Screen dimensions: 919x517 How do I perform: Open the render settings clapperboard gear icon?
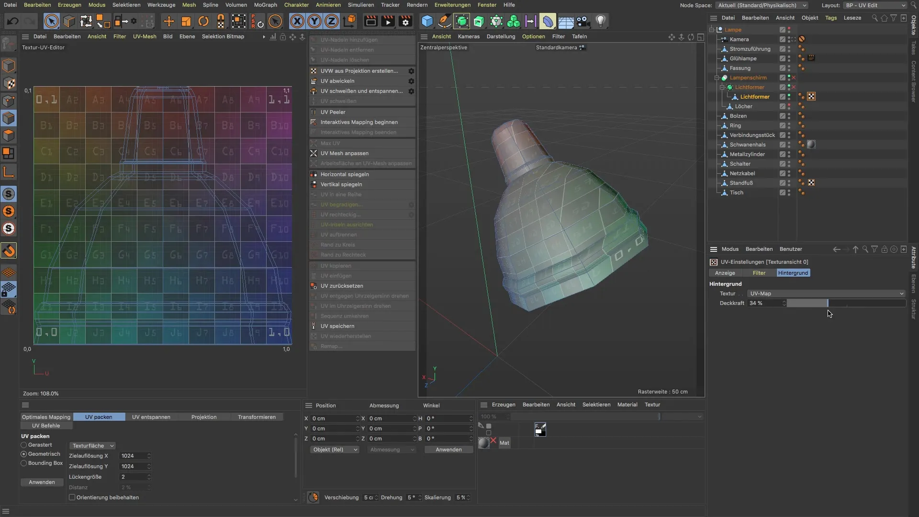(405, 21)
